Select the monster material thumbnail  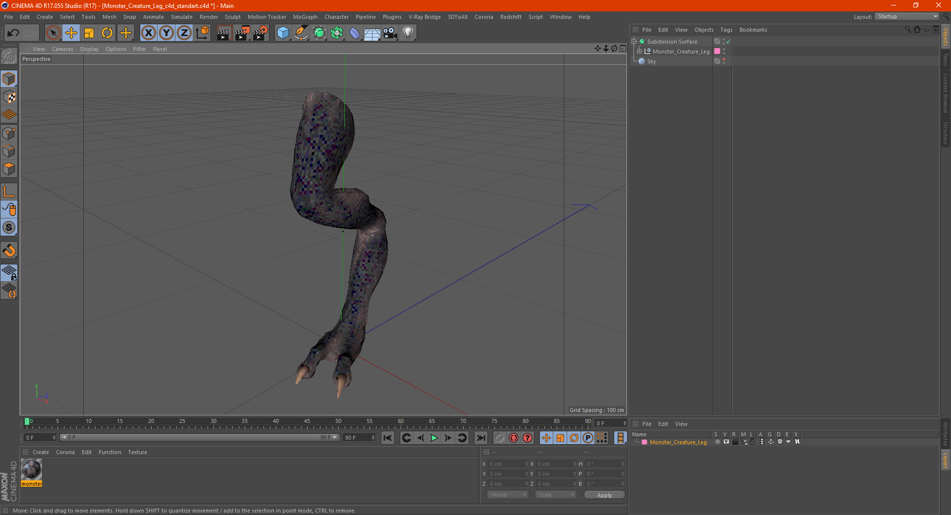31,469
